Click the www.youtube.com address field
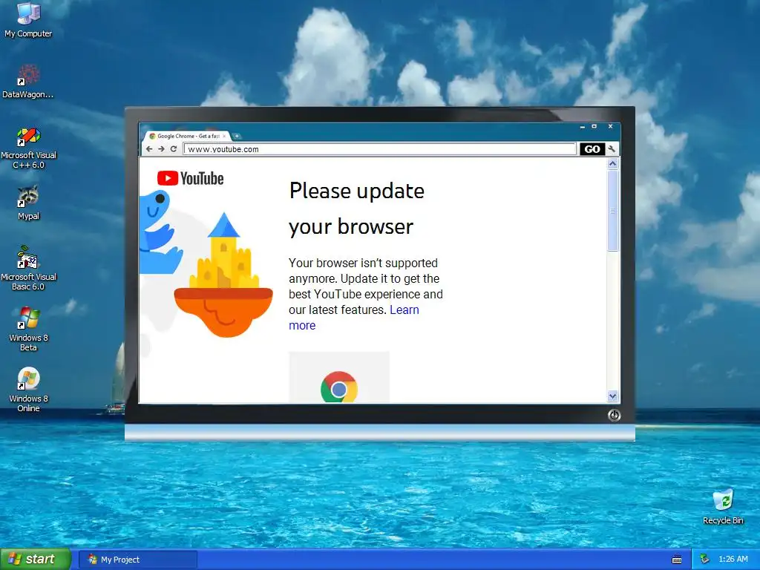This screenshot has height=570, width=760. pos(379,149)
